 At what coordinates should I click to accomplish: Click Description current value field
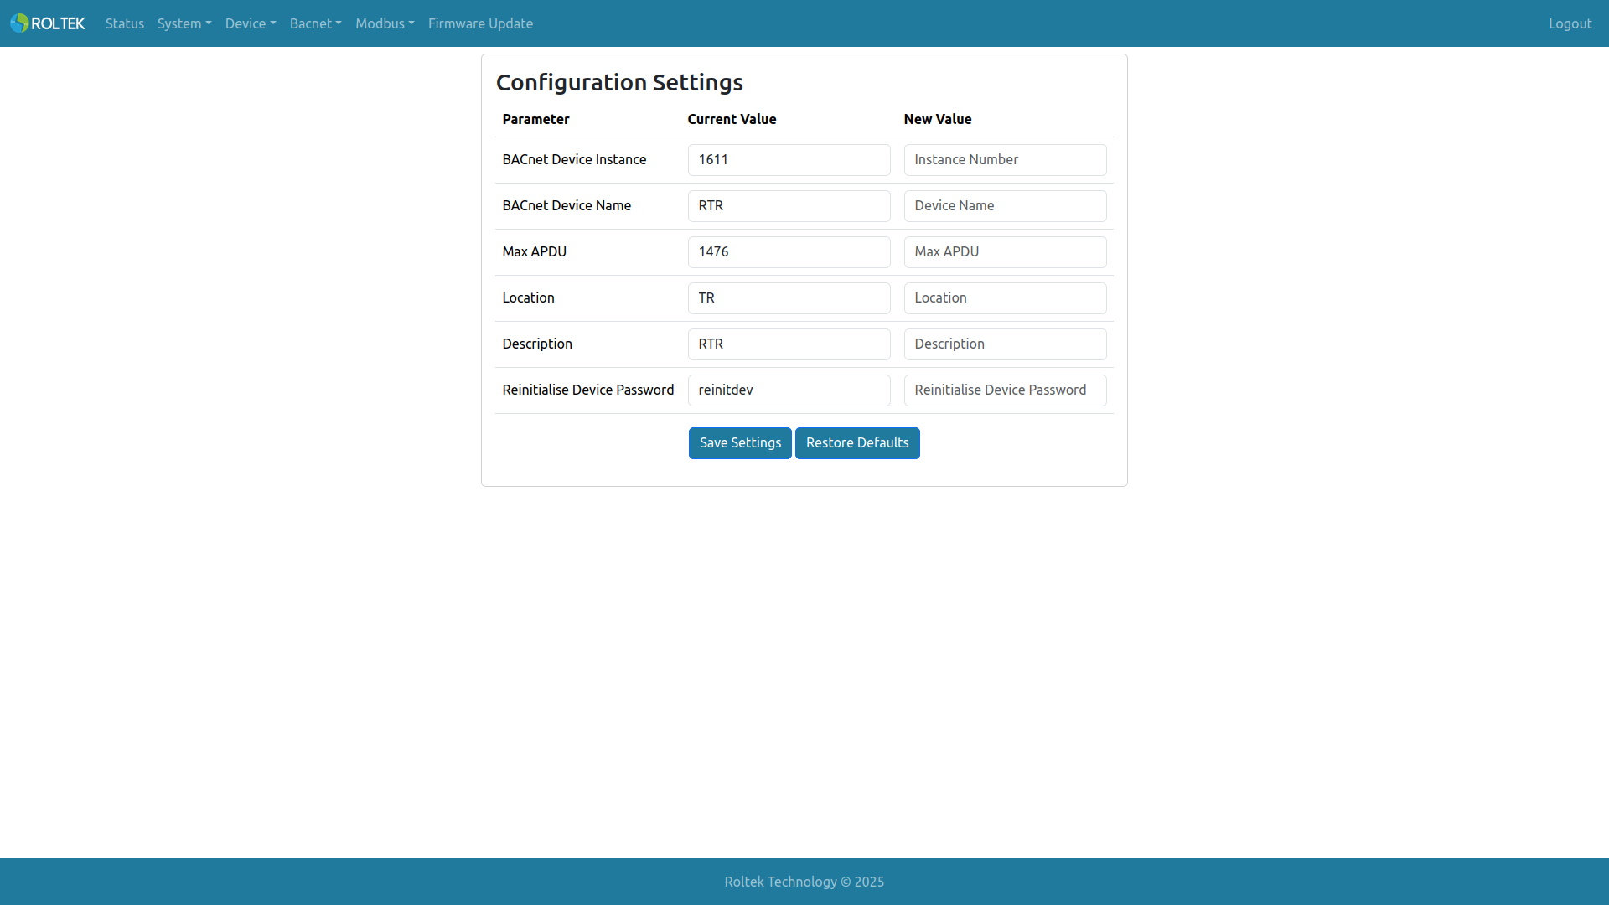click(x=789, y=344)
